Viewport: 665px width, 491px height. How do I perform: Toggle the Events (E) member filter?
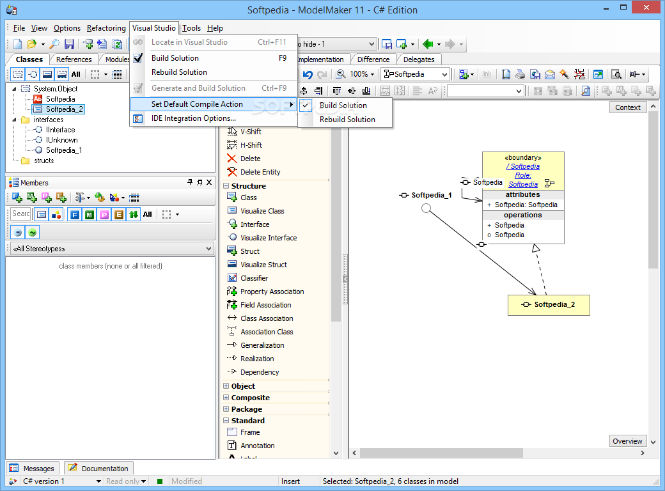(119, 215)
